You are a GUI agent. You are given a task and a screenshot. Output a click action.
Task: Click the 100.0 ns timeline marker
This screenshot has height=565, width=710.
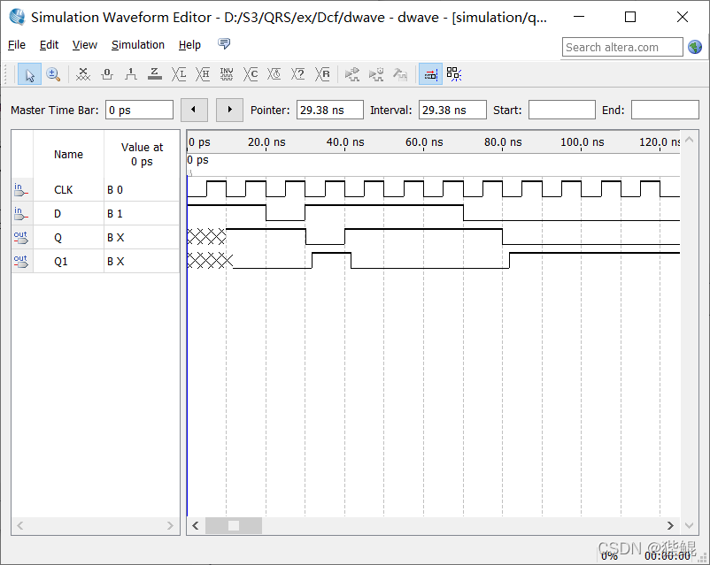point(582,142)
